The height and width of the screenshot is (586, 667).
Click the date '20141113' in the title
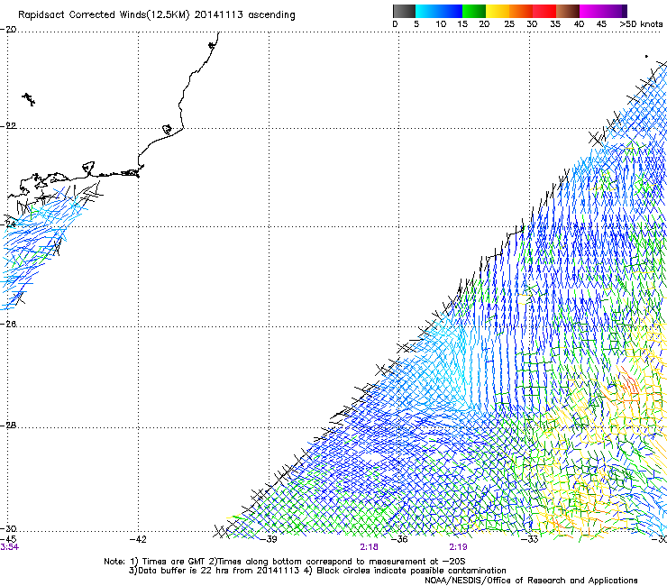[219, 14]
